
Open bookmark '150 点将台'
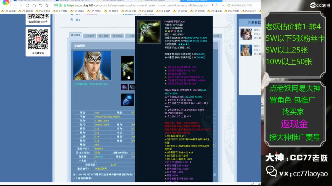[77, 11]
